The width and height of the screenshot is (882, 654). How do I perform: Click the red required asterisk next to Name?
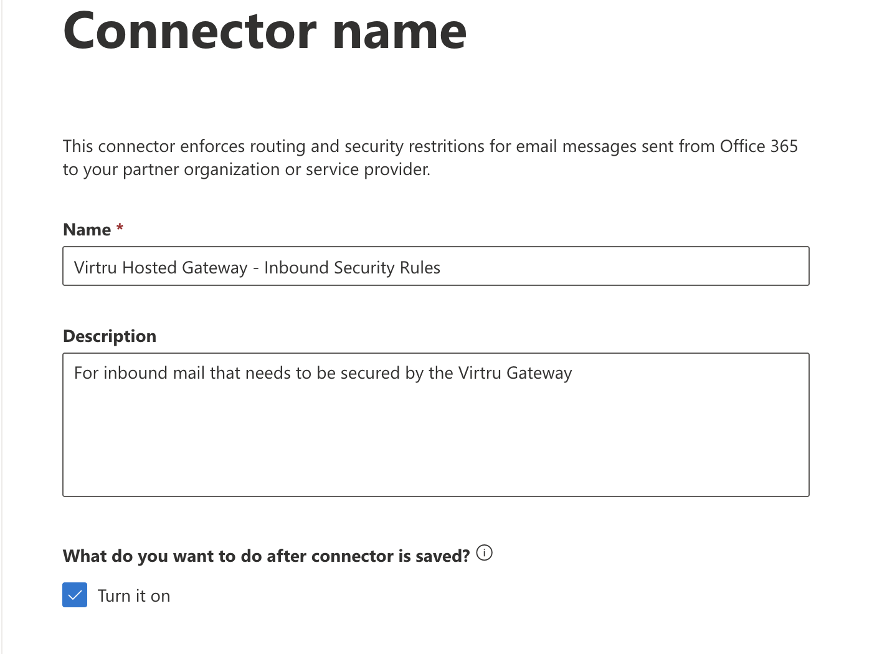click(x=120, y=227)
